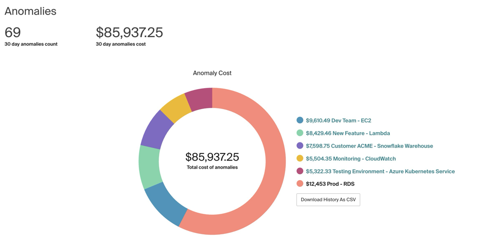Screen dimensions: 488x241
Task: Open the $5,504.35 Monitoring - CloudWatch link
Action: click(x=351, y=159)
